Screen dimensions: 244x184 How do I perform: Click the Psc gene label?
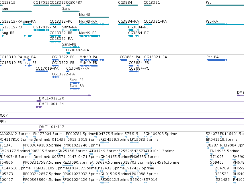[x=208, y=3]
